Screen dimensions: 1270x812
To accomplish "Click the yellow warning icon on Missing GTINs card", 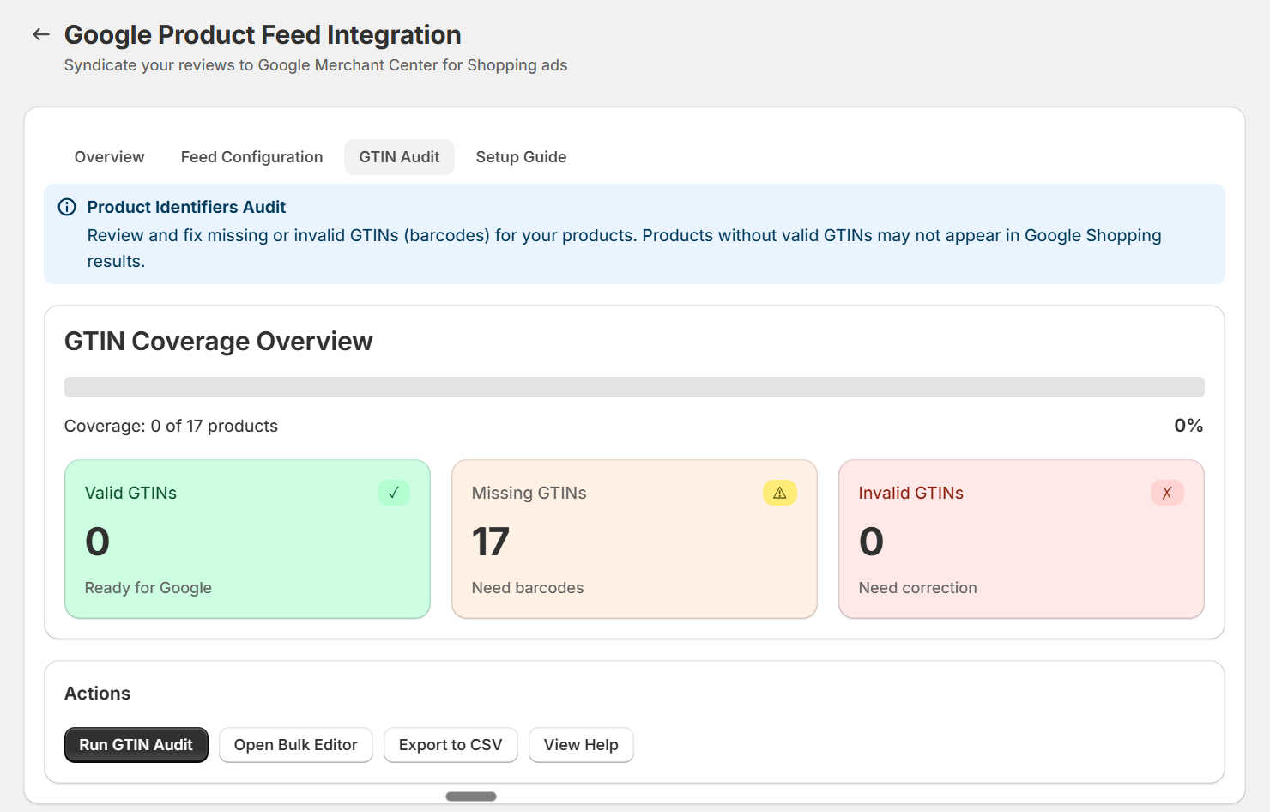I will coord(780,493).
